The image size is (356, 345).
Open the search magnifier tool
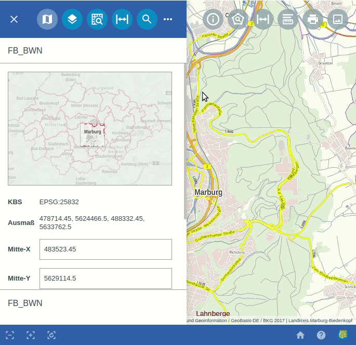[147, 19]
